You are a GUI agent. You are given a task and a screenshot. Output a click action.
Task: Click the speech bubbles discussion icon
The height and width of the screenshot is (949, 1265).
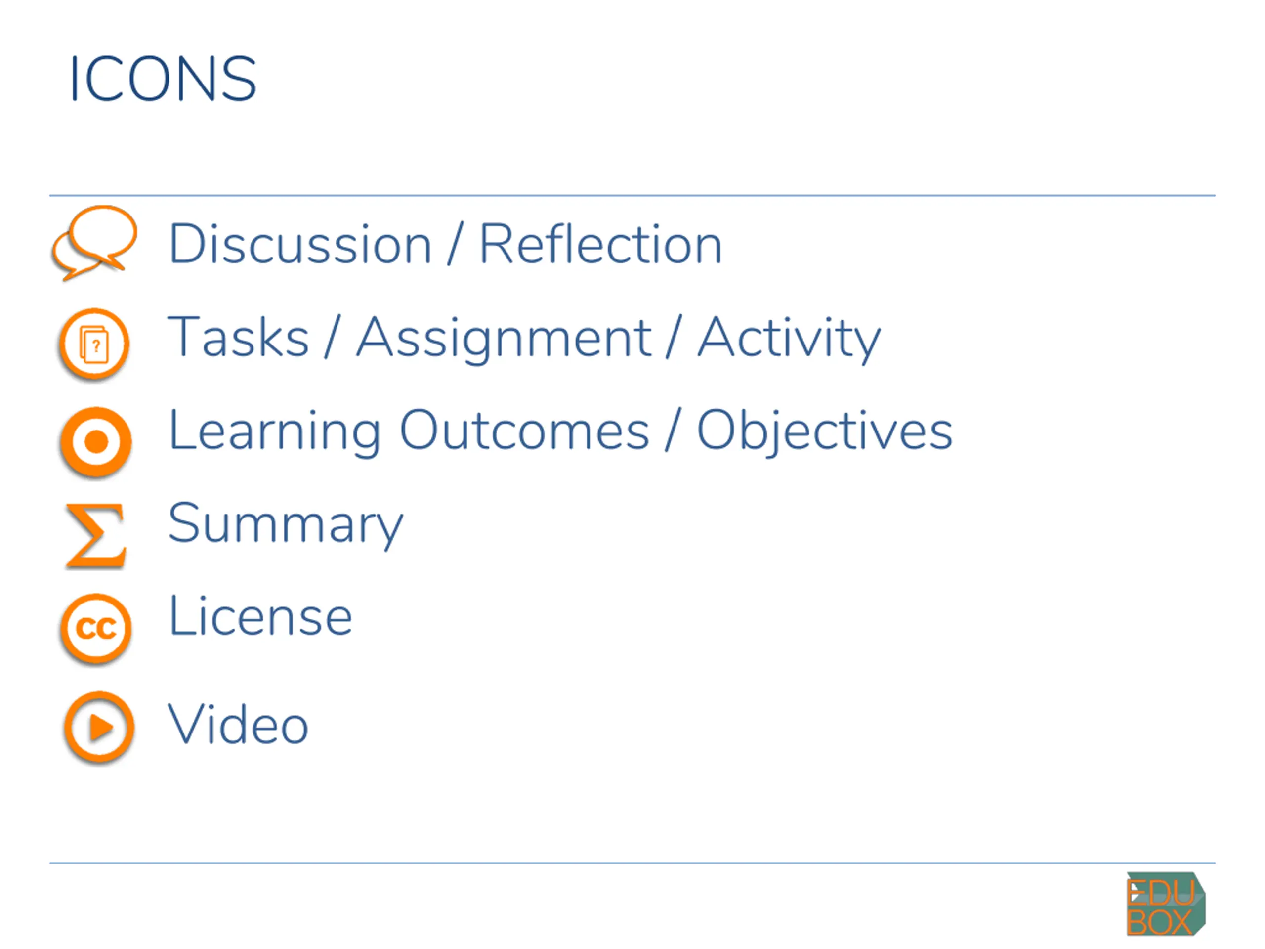coord(94,243)
